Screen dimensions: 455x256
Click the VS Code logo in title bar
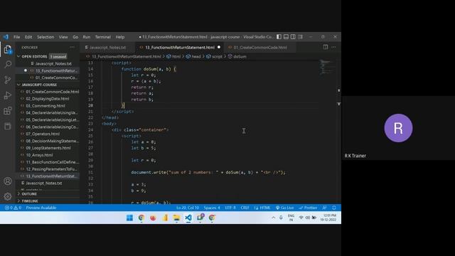coord(6,37)
